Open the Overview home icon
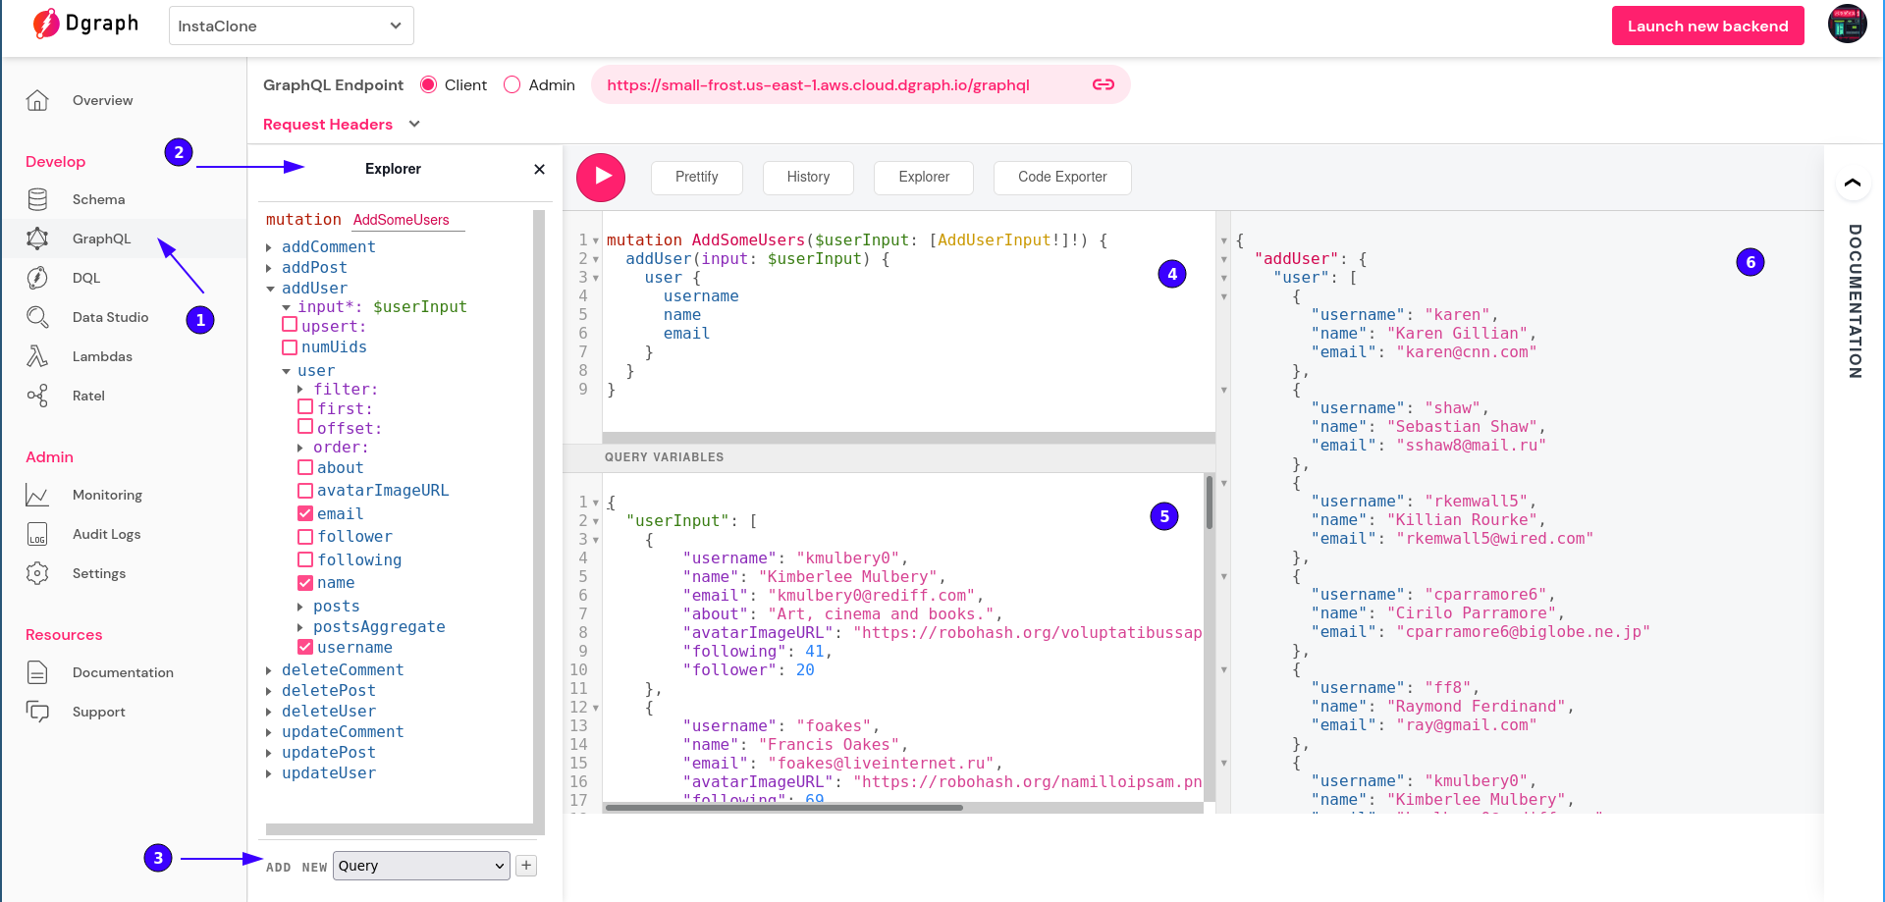Viewport: 1885px width, 902px height. click(x=37, y=100)
